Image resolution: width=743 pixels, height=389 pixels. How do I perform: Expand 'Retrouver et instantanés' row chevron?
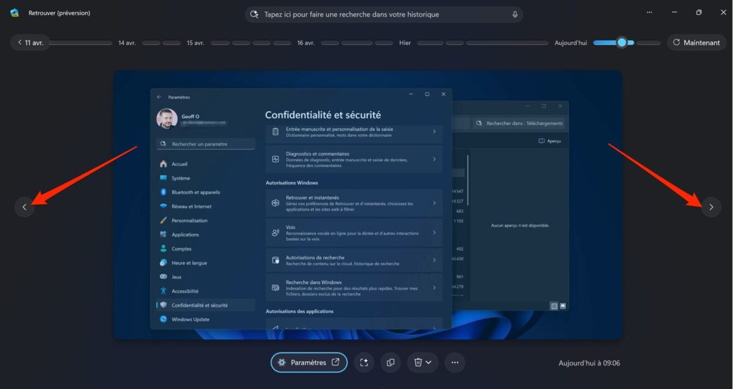[x=434, y=203]
